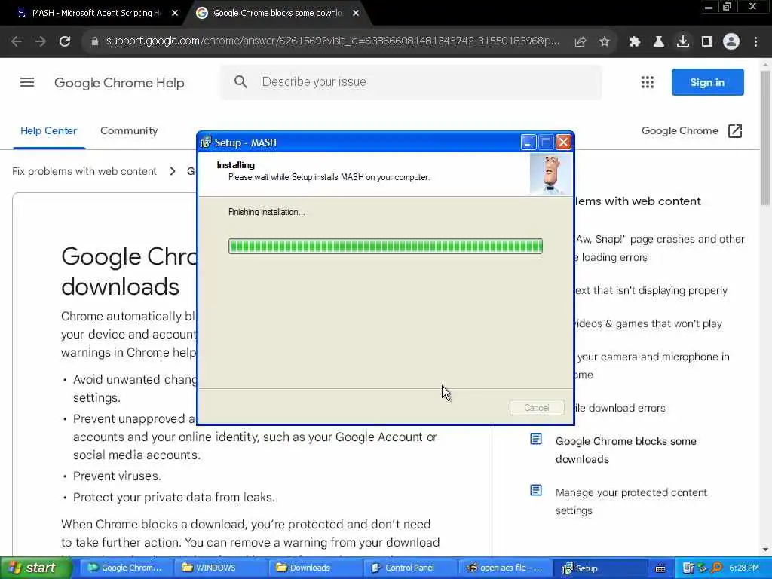Image resolution: width=772 pixels, height=579 pixels.
Task: Click the article icon beside Google Chrome blocks downloads
Action: click(536, 439)
